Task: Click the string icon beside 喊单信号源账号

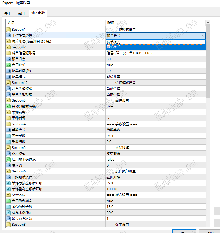Action: tap(8, 53)
